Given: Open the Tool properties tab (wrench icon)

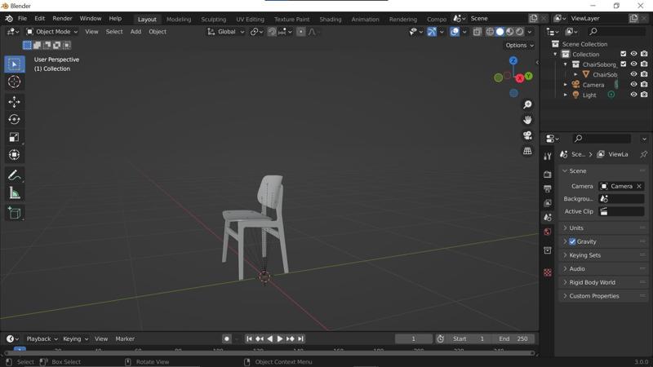Looking at the screenshot, I should point(548,157).
